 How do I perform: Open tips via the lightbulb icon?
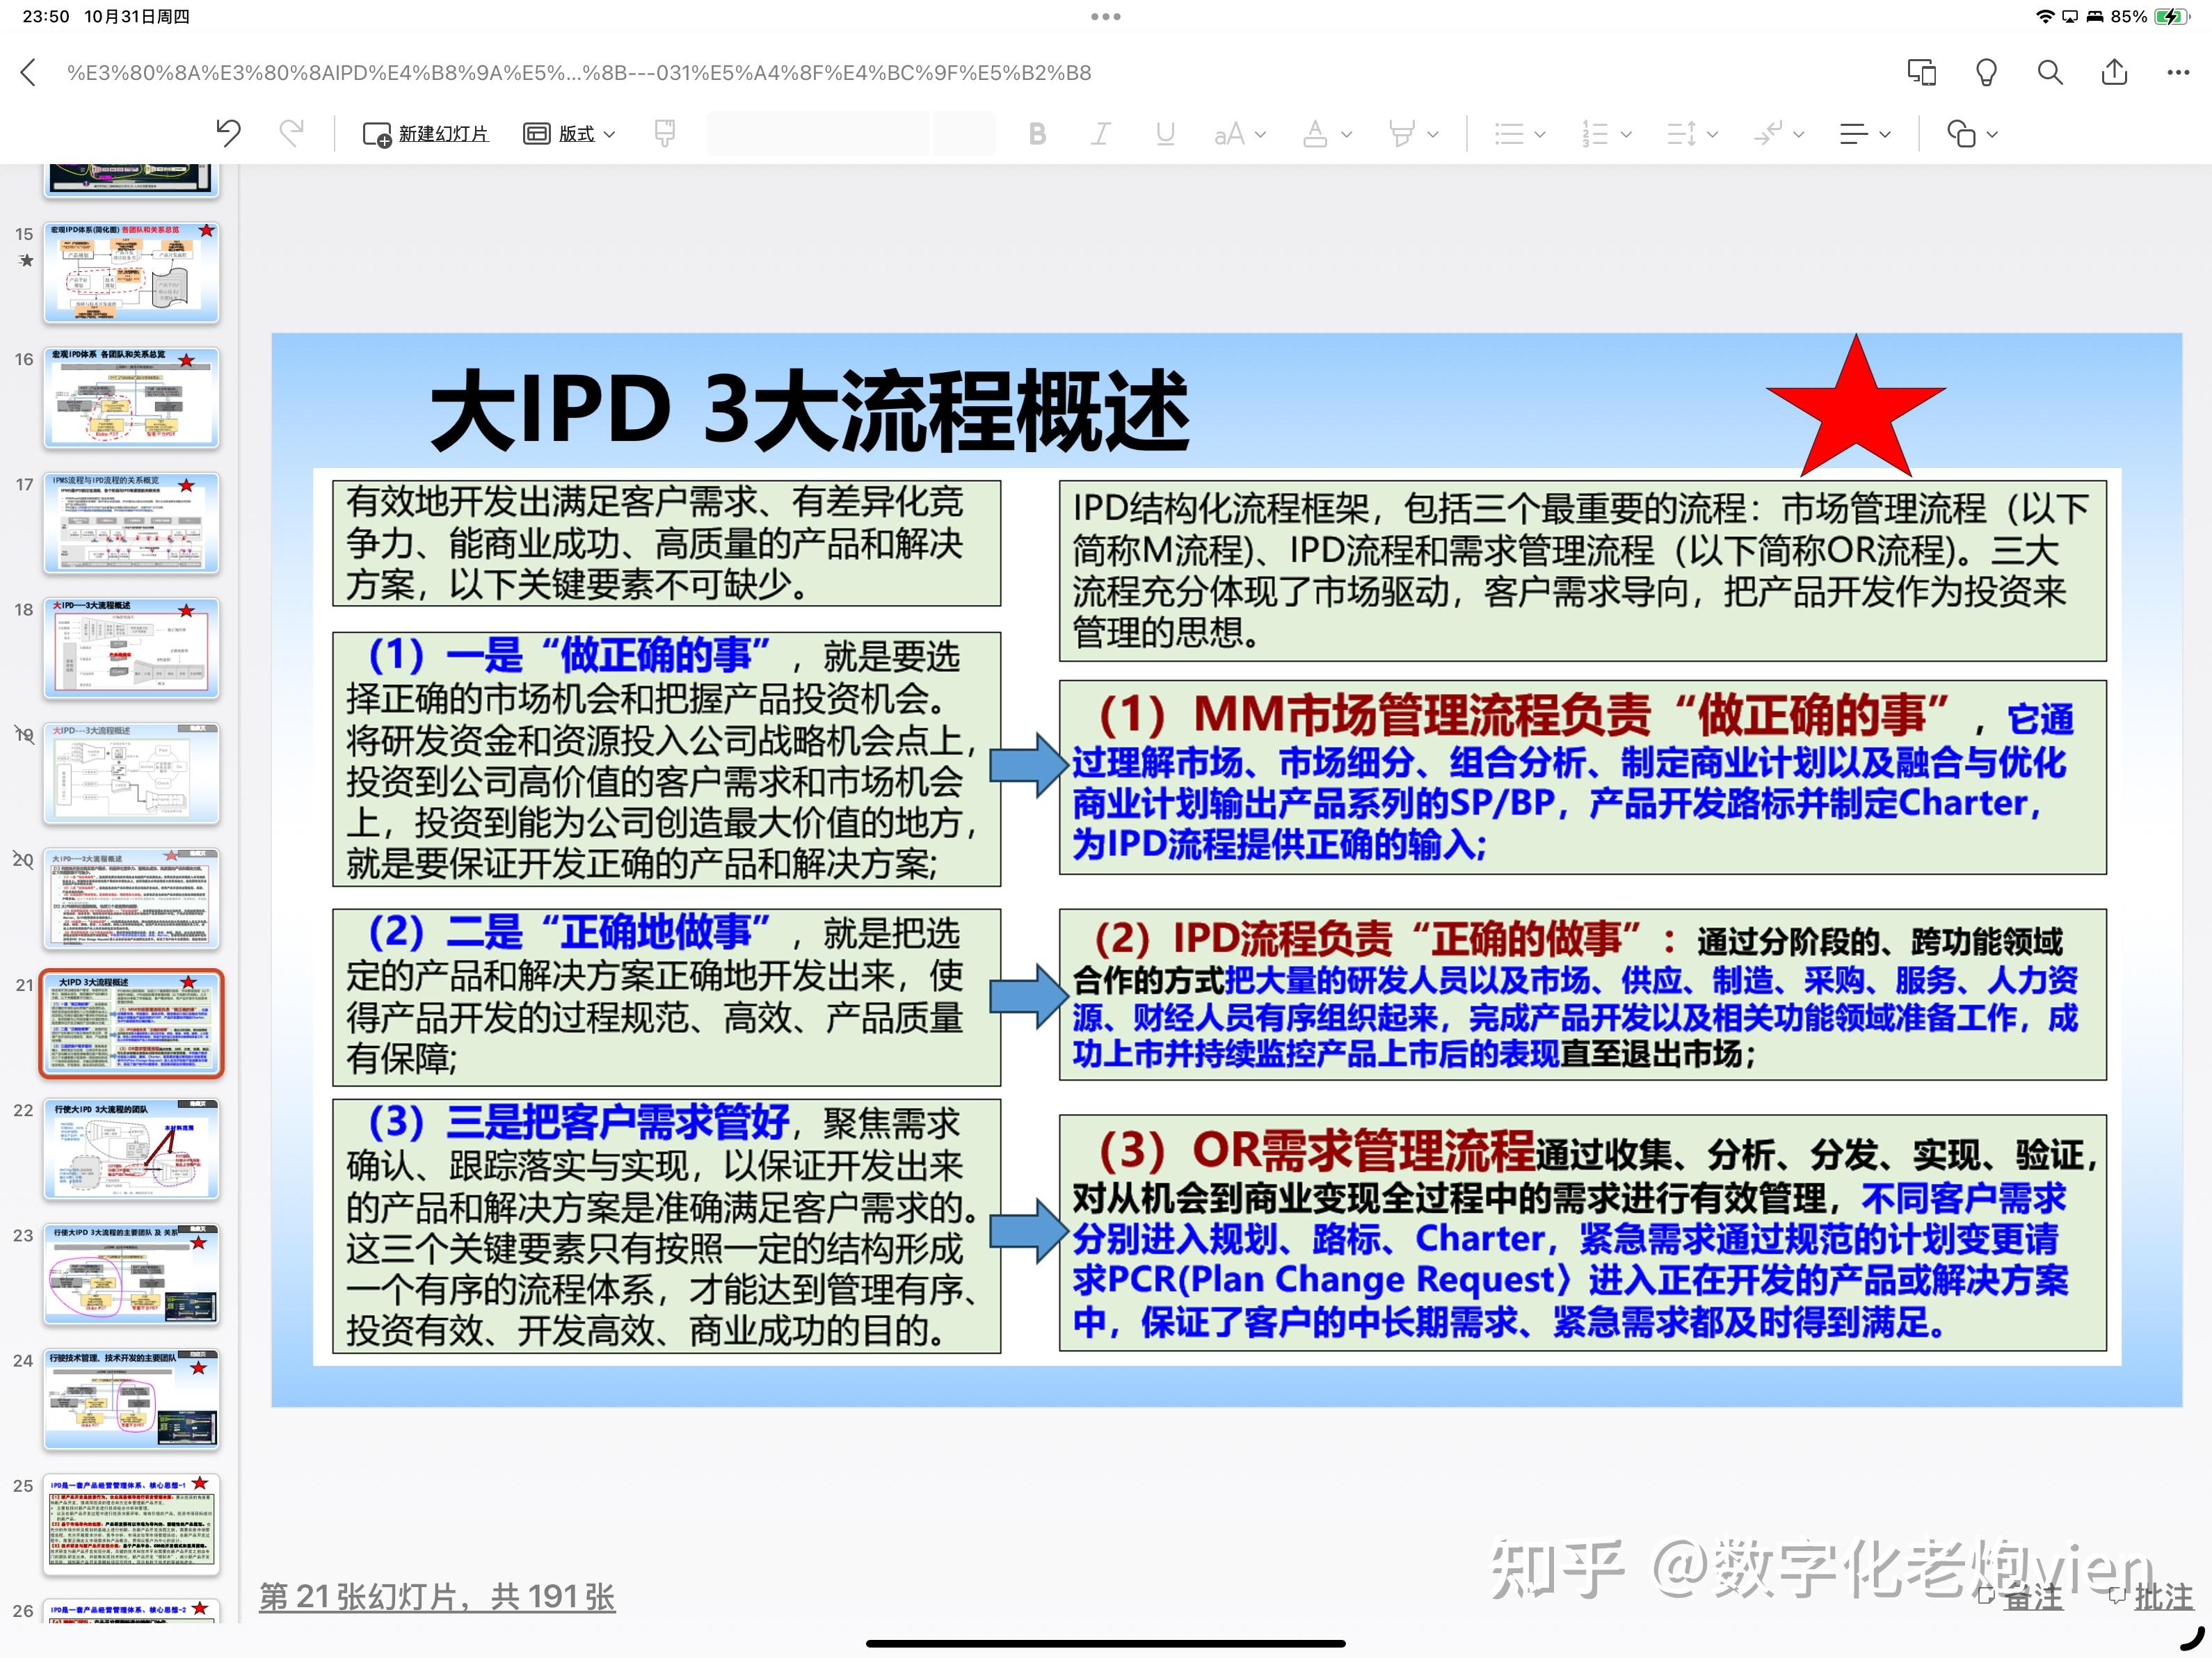tap(1986, 72)
